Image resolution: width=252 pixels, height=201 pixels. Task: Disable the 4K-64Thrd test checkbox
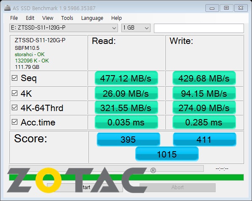(x=15, y=108)
